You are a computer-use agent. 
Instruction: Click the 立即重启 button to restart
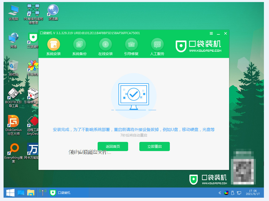coord(154,146)
